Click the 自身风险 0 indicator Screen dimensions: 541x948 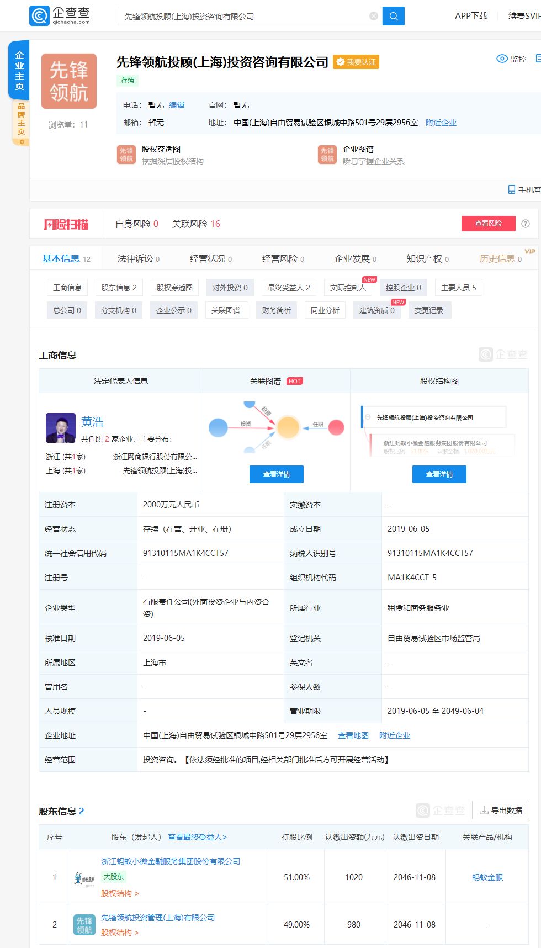coord(137,224)
